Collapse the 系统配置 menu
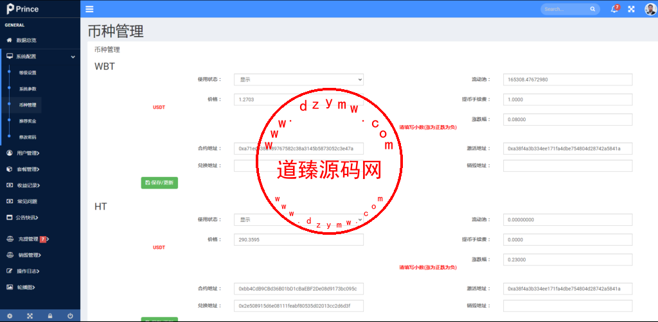The width and height of the screenshot is (658, 322). click(40, 56)
